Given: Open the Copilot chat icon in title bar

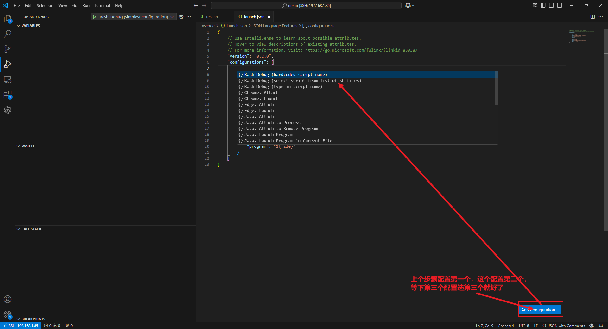Looking at the screenshot, I should (408, 5).
